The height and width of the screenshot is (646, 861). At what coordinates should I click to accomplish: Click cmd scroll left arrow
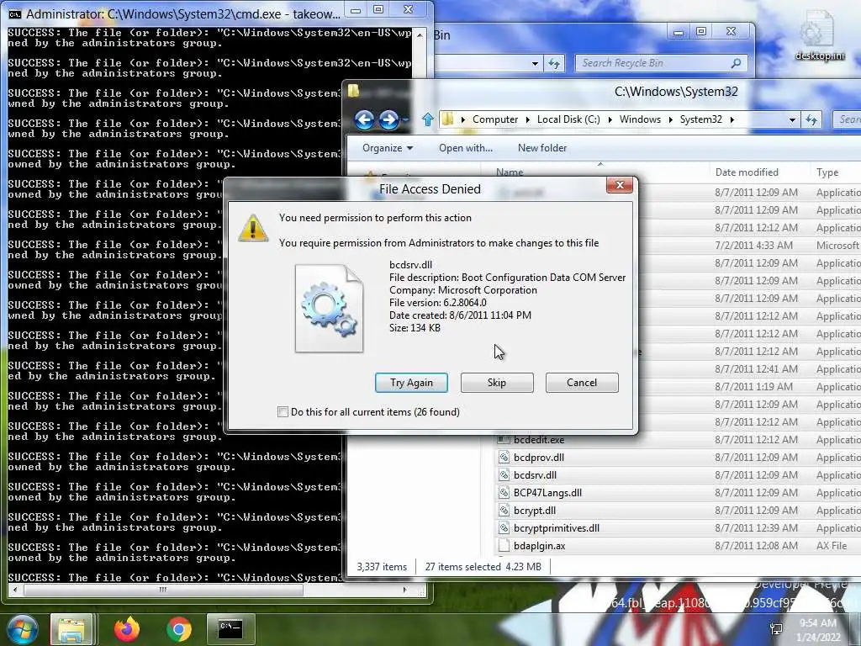(x=15, y=590)
